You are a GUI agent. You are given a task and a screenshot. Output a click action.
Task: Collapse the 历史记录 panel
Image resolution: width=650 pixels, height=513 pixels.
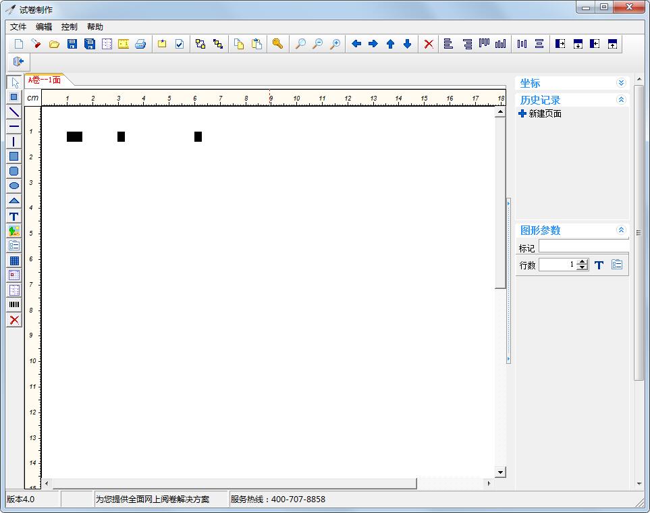pyautogui.click(x=621, y=100)
